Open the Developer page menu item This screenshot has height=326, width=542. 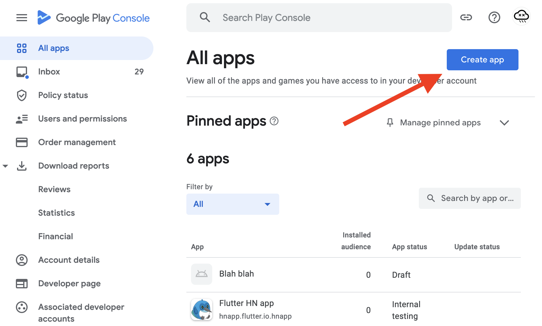click(x=69, y=283)
